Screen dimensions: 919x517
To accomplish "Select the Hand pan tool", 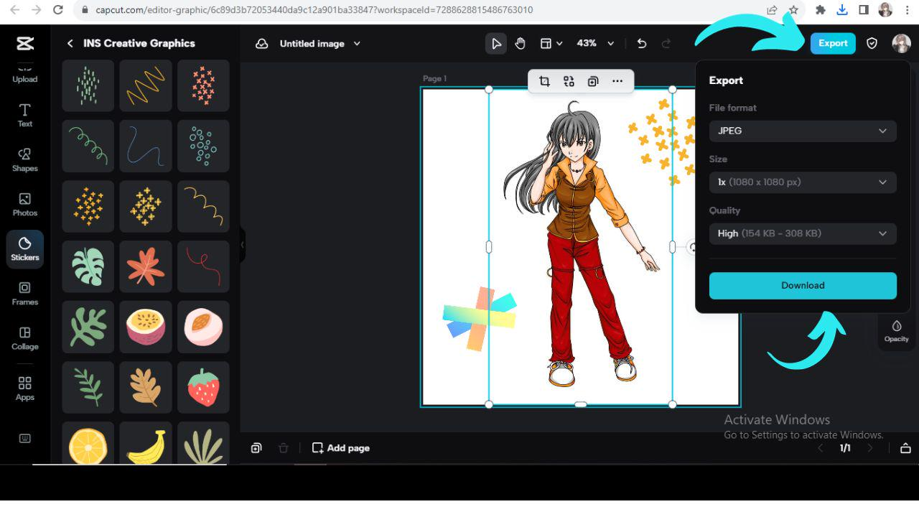I will tap(521, 44).
